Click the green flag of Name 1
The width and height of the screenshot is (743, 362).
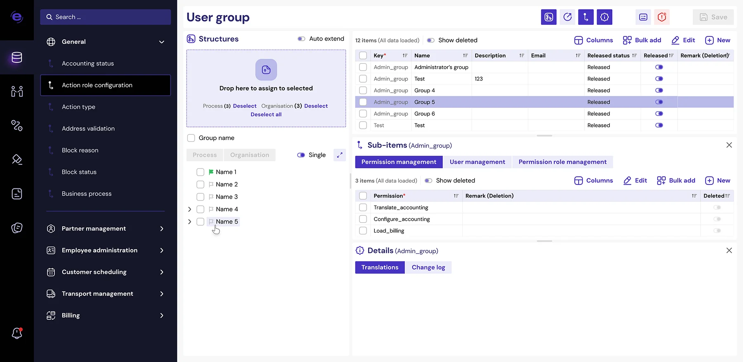pos(211,172)
